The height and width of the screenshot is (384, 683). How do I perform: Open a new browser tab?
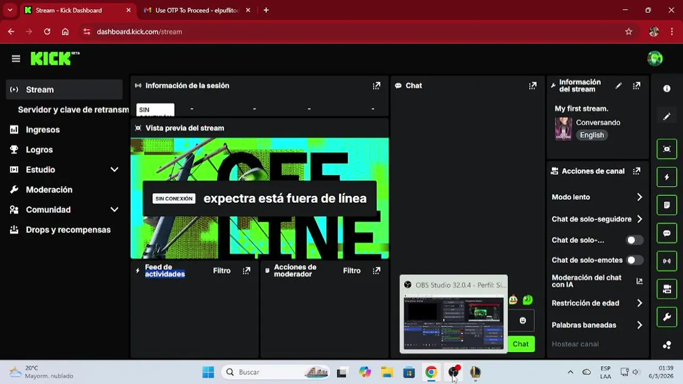click(x=266, y=10)
